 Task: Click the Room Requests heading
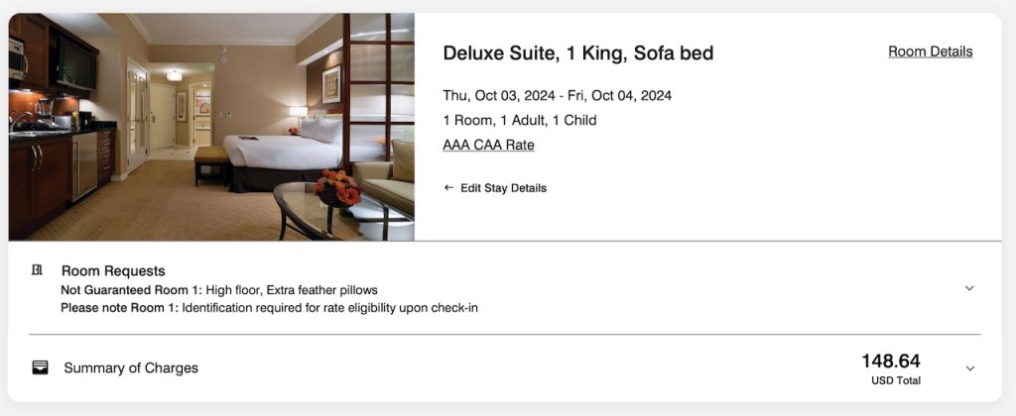[x=113, y=270]
